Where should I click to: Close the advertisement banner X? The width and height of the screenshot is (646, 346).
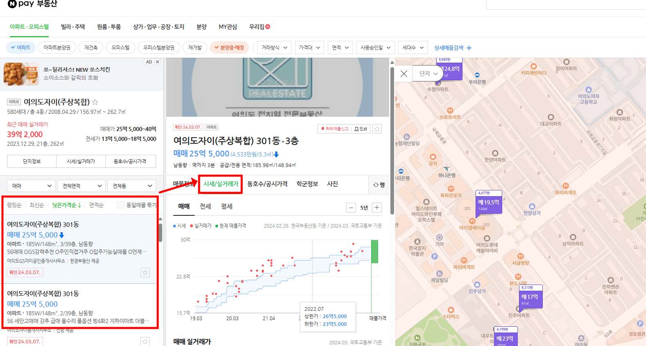(x=157, y=62)
